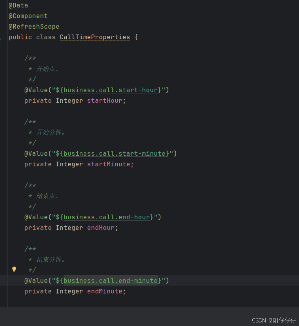
Task: Click the 'class' keyword
Action: [x=46, y=37]
